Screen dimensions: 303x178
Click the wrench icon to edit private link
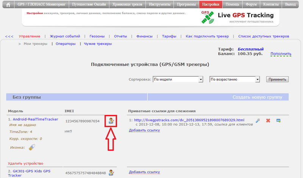click(258, 121)
